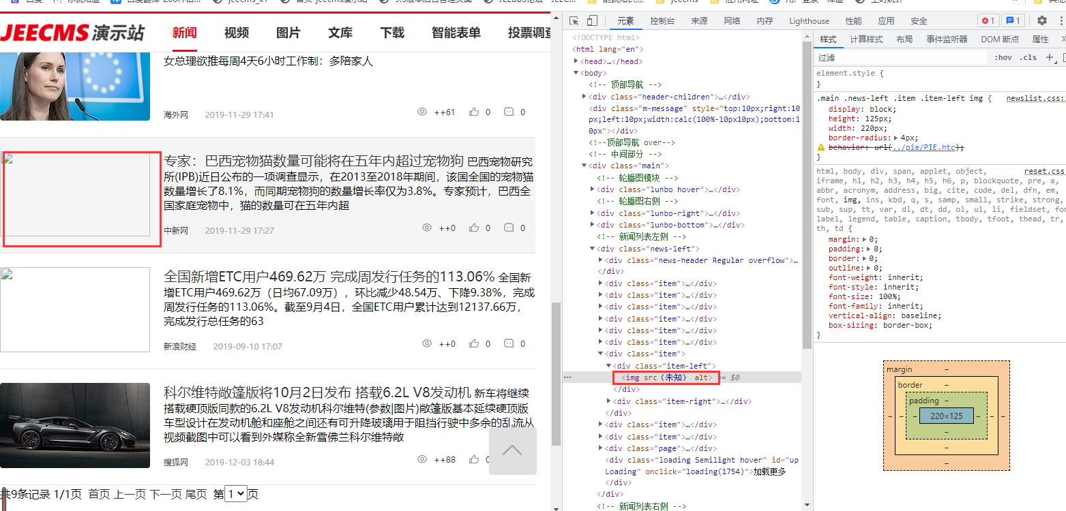Open comments icon on 新浪财经 article

(x=509, y=343)
